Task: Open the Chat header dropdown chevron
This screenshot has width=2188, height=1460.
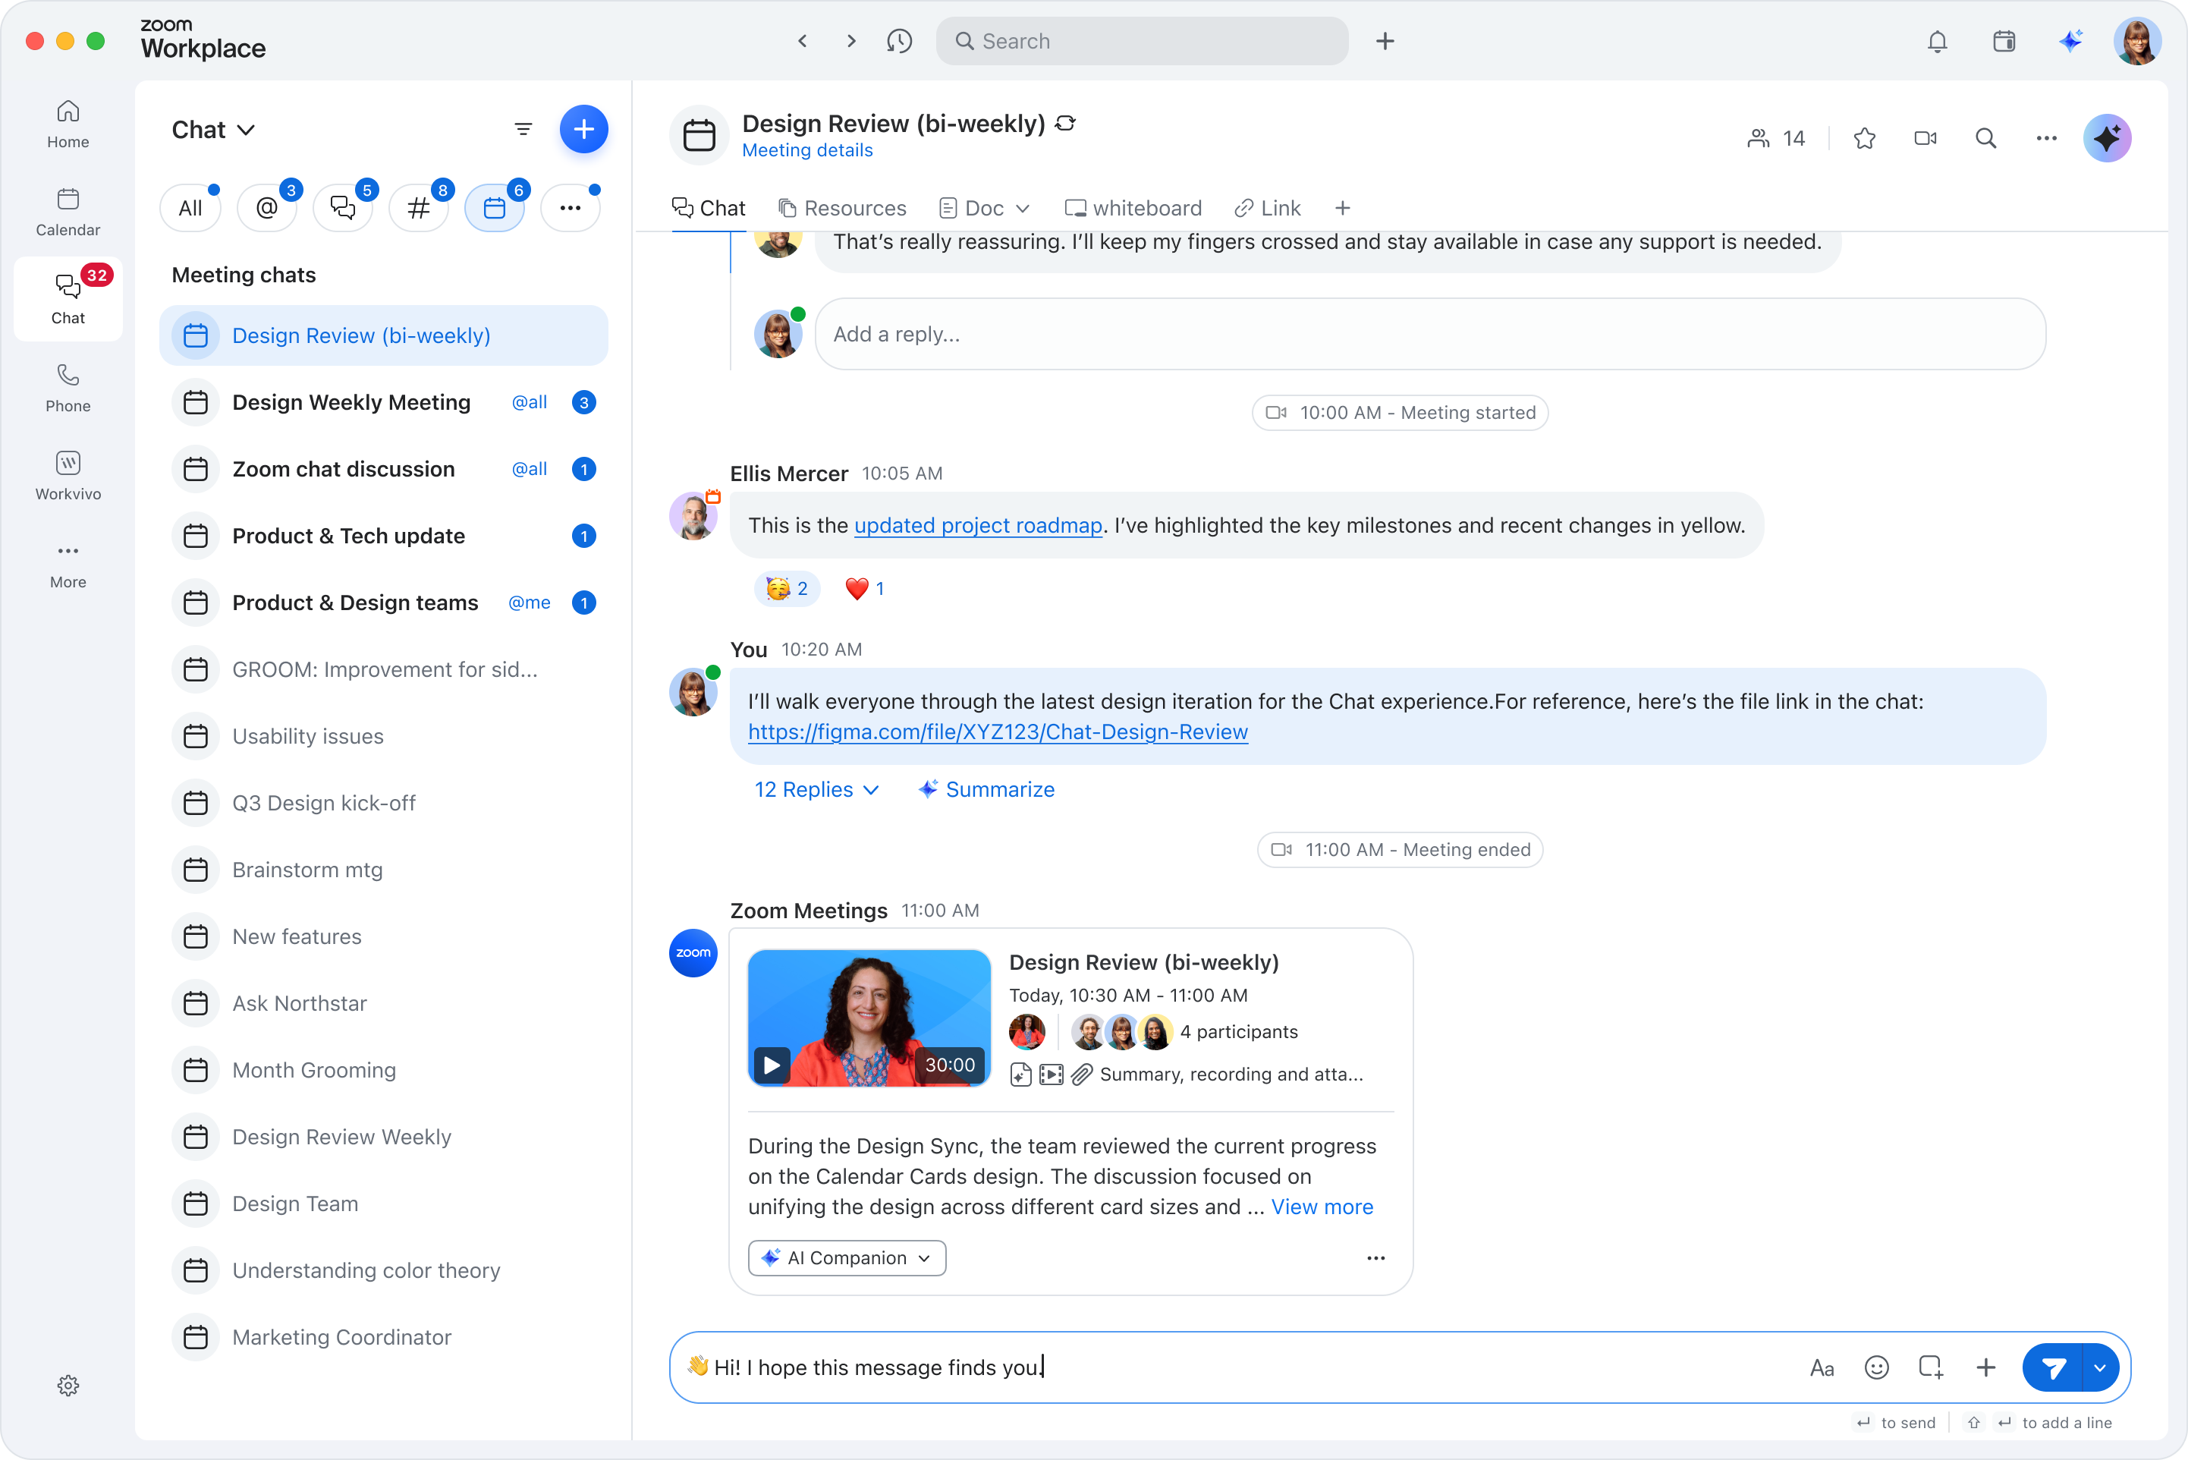Action: click(246, 131)
